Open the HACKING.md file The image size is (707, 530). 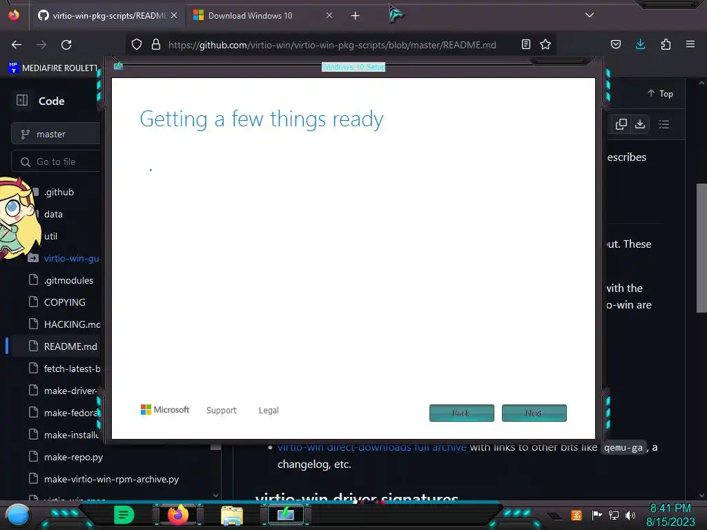tap(71, 324)
